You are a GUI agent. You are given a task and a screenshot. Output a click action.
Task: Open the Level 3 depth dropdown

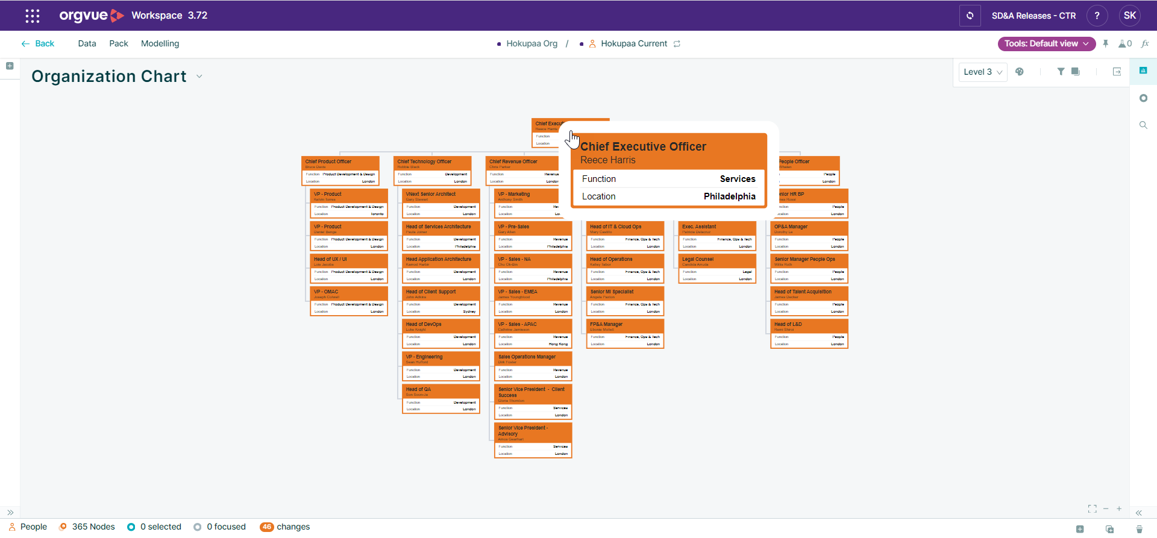tap(983, 72)
